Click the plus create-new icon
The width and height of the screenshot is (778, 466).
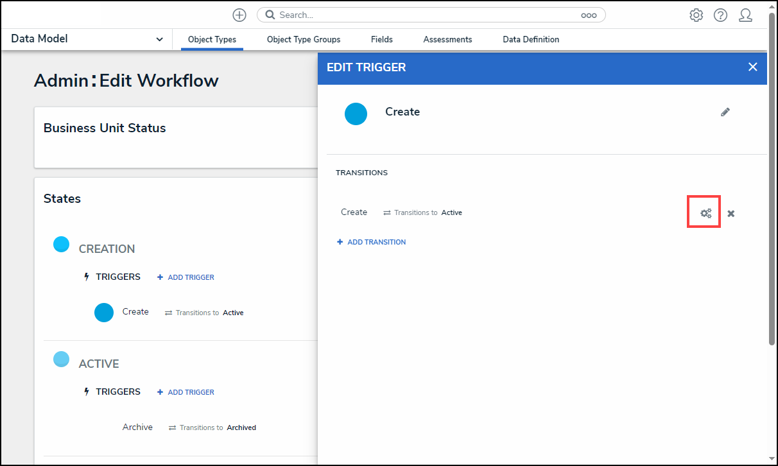[x=239, y=15]
